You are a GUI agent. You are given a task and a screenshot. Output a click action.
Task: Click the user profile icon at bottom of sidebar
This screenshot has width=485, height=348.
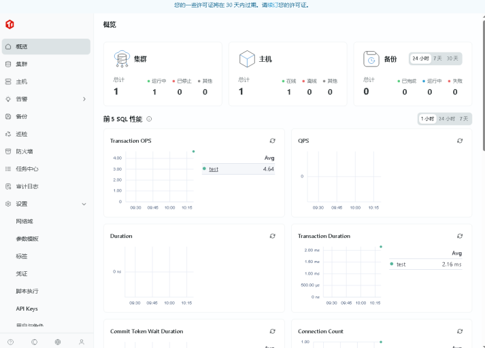point(82,342)
